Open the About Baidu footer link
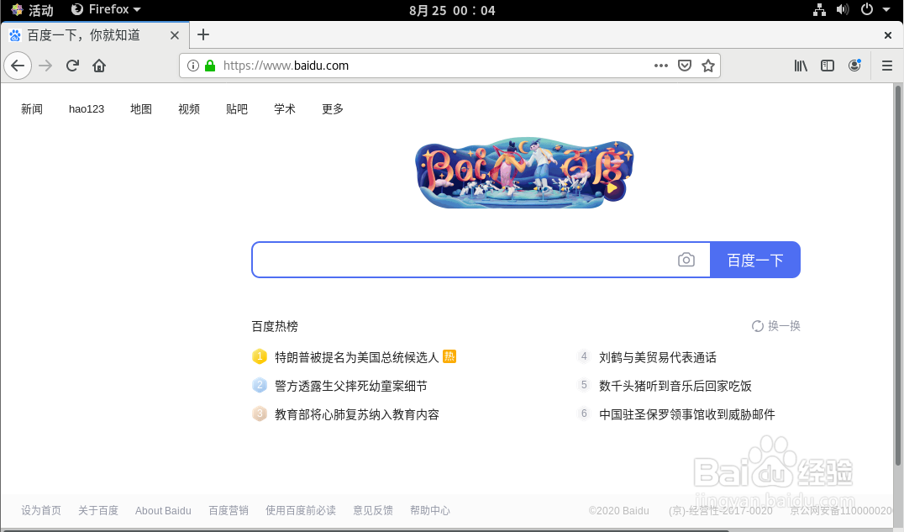 tap(163, 511)
